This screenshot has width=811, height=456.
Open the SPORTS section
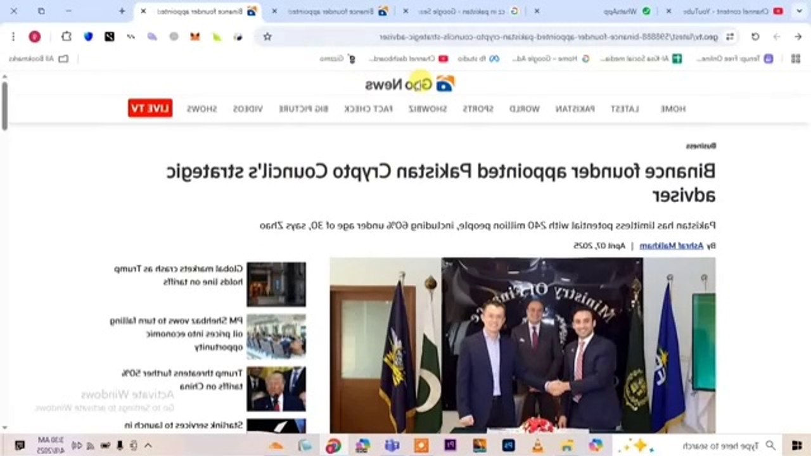478,108
